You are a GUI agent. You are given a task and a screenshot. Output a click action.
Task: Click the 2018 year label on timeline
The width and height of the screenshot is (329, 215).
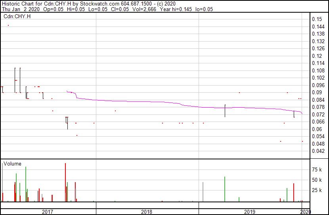coord(146,212)
